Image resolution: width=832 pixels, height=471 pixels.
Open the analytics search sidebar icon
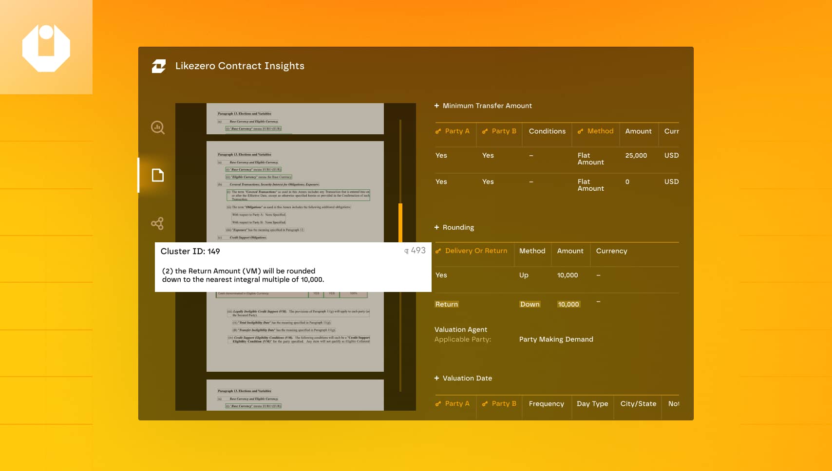tap(158, 127)
